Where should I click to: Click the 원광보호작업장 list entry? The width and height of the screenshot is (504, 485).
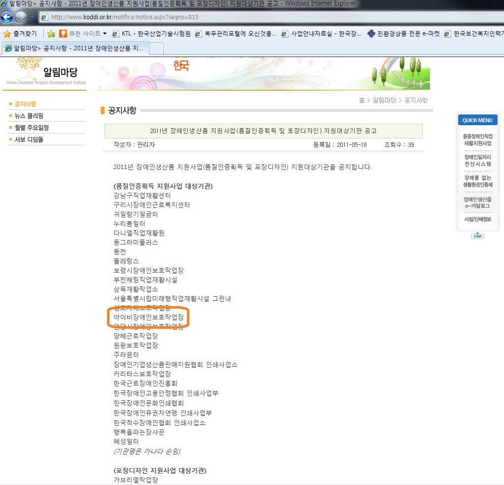click(136, 346)
